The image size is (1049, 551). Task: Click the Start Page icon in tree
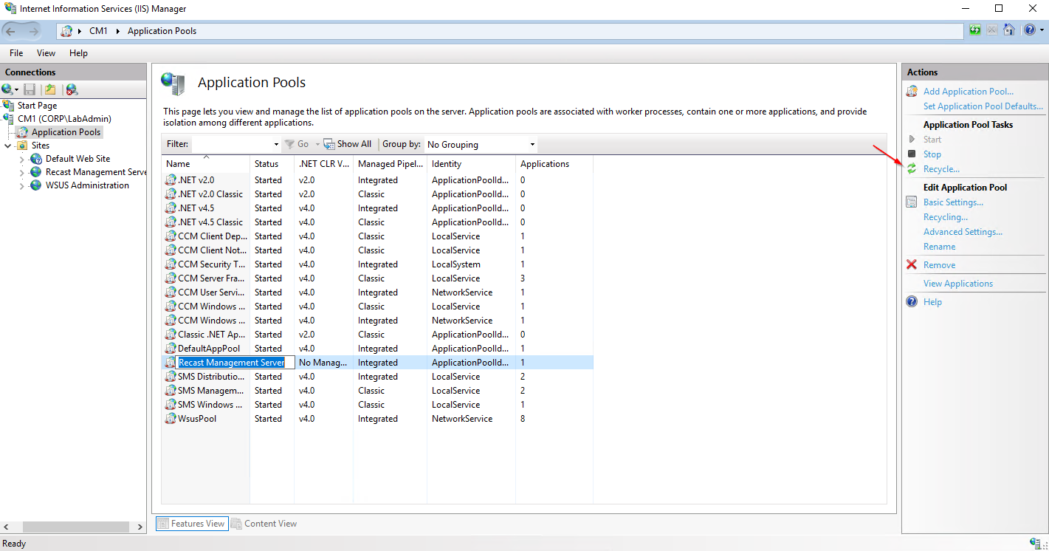click(9, 106)
